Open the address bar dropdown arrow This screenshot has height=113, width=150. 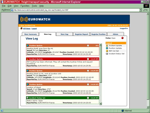(x=140, y=10)
